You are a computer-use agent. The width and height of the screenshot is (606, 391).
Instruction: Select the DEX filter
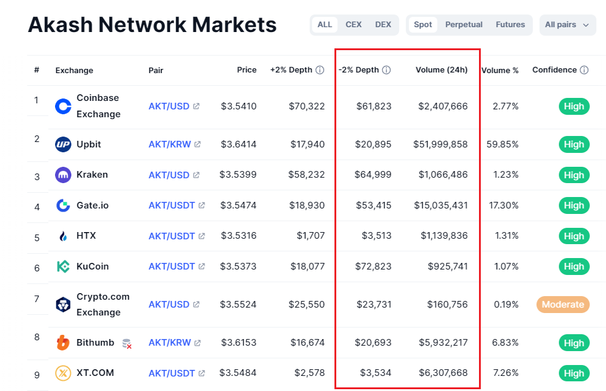383,25
